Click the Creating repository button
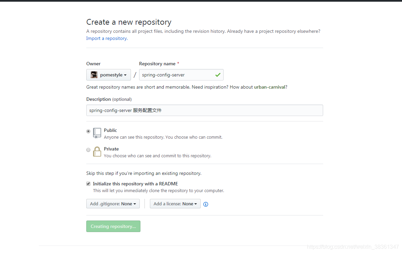This screenshot has height=253, width=402. pos(113,226)
